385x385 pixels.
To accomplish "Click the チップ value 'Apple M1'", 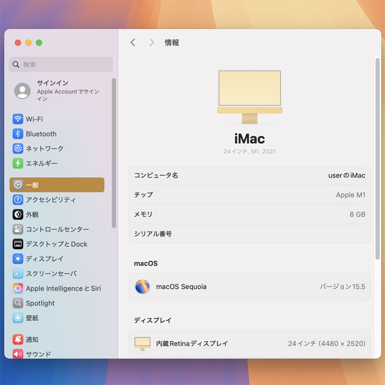I will point(351,195).
